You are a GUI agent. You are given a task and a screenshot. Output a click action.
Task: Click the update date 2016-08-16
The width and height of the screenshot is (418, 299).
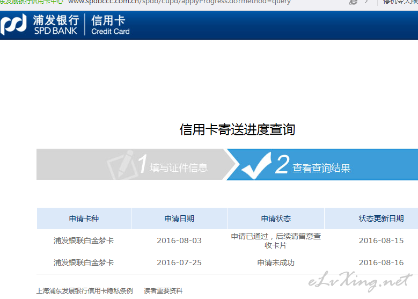381,262
